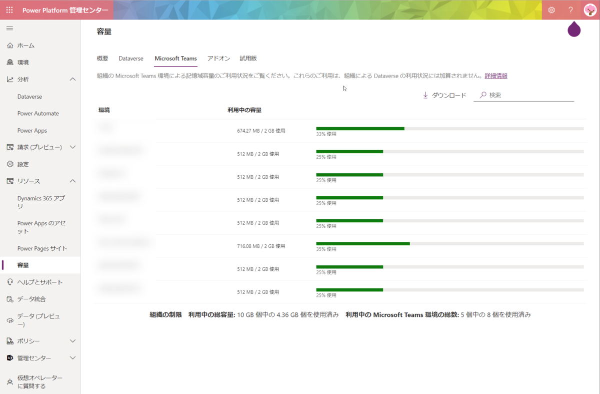The height and width of the screenshot is (394, 600).
Task: Open Power Automate analytics
Action: [38, 114]
